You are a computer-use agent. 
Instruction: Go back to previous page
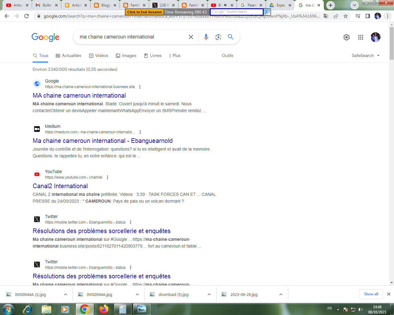[x=7, y=16]
